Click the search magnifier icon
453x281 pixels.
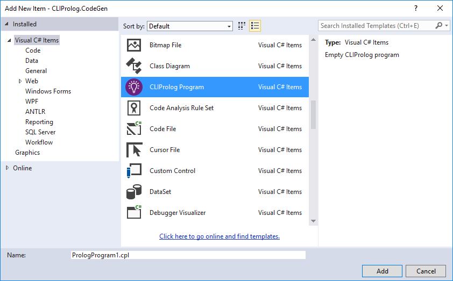click(x=438, y=26)
